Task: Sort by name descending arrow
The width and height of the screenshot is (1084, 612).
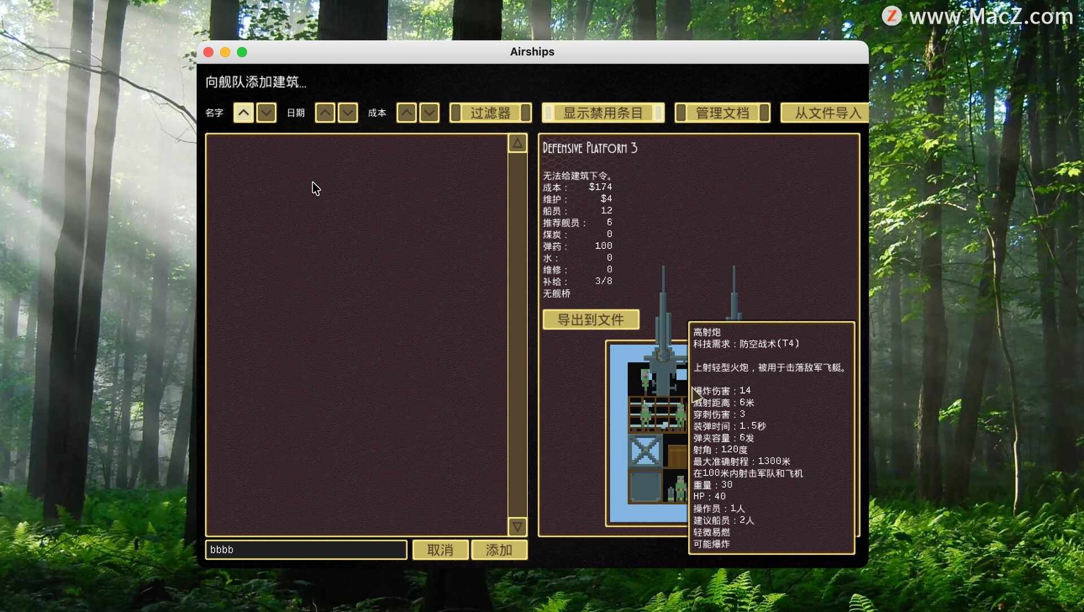Action: 266,113
